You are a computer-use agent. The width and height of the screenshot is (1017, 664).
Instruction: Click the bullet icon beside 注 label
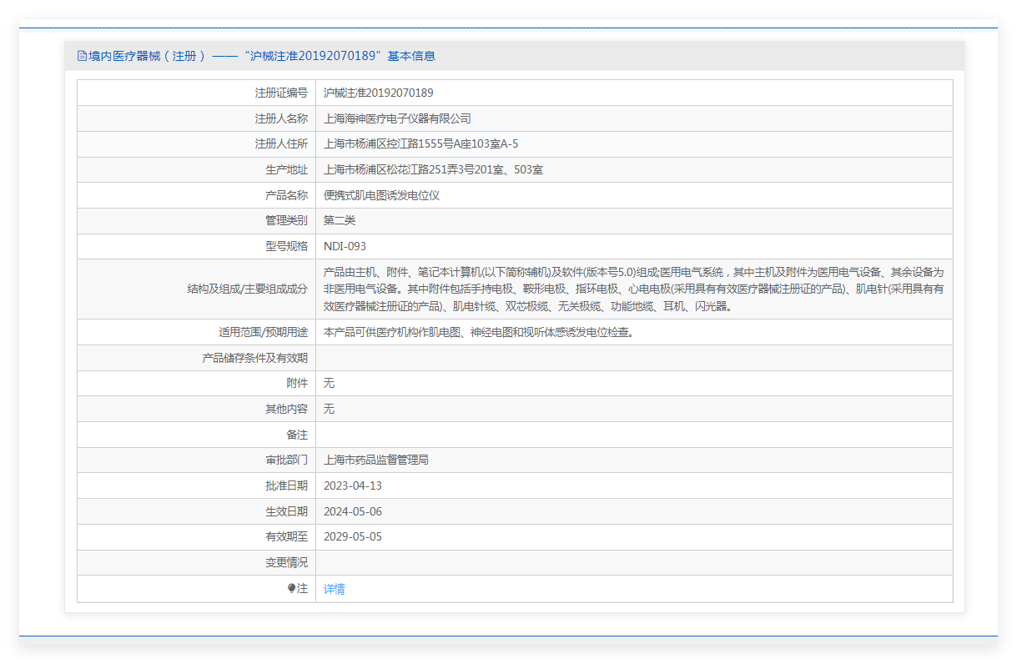pos(291,588)
